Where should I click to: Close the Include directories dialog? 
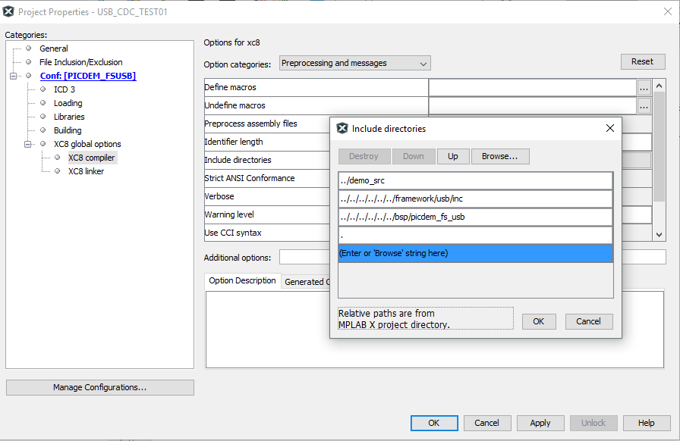point(609,128)
